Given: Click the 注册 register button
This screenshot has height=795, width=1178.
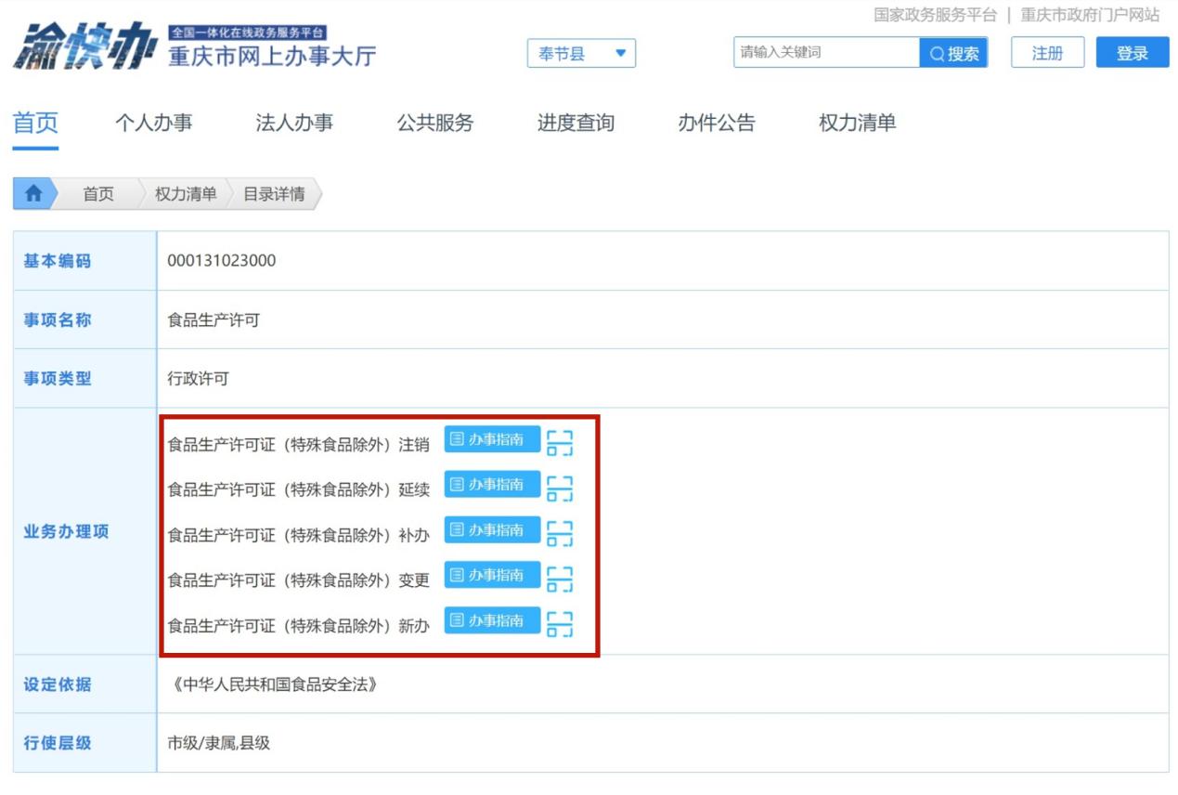Looking at the screenshot, I should tap(1047, 53).
